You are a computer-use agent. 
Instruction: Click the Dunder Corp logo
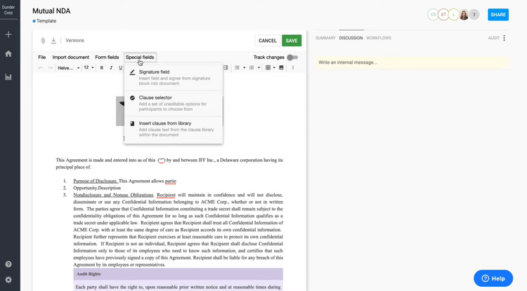(x=8, y=10)
